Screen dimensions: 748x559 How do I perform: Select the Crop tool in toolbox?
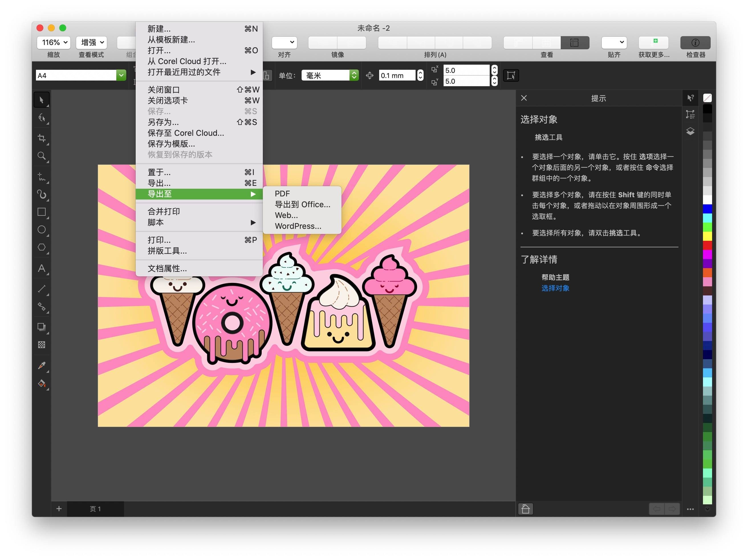pos(42,138)
